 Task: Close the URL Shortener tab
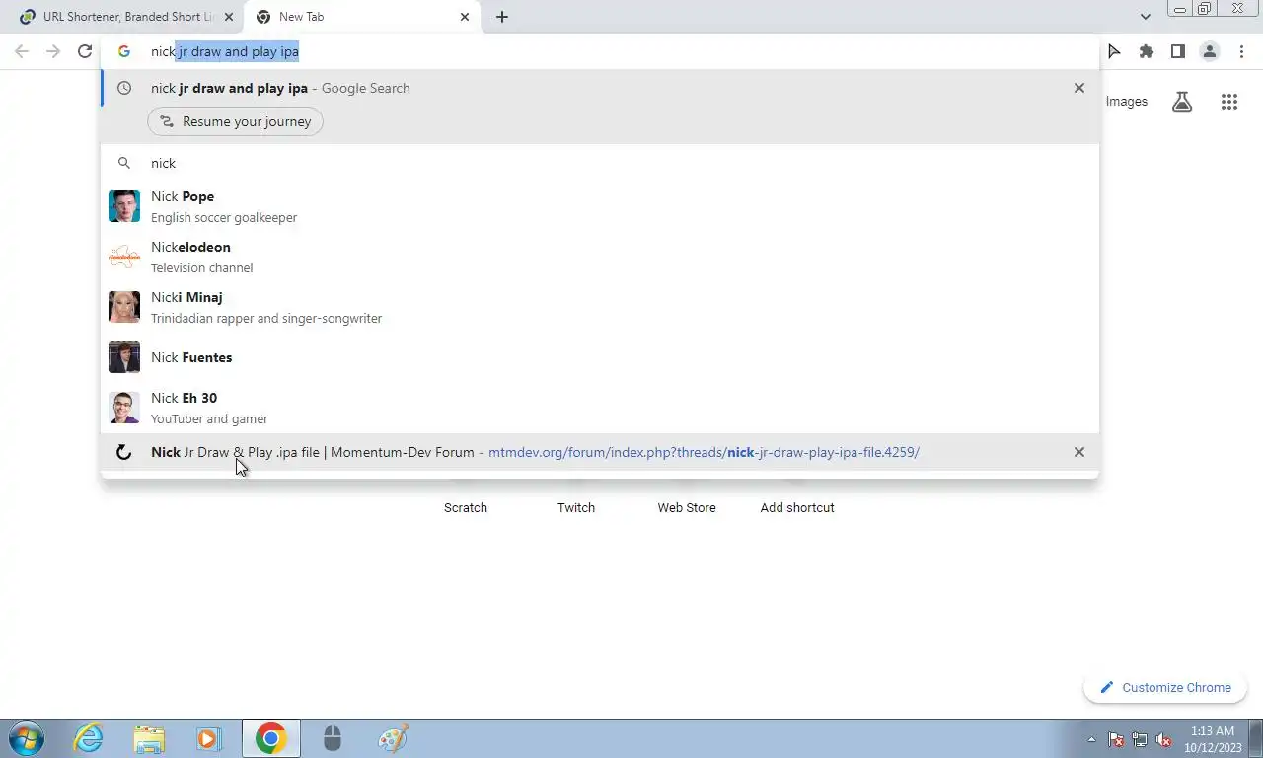coord(229,17)
